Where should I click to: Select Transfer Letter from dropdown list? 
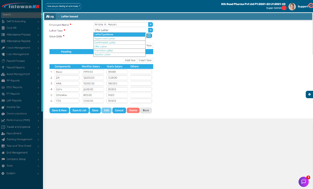pyautogui.click(x=103, y=55)
